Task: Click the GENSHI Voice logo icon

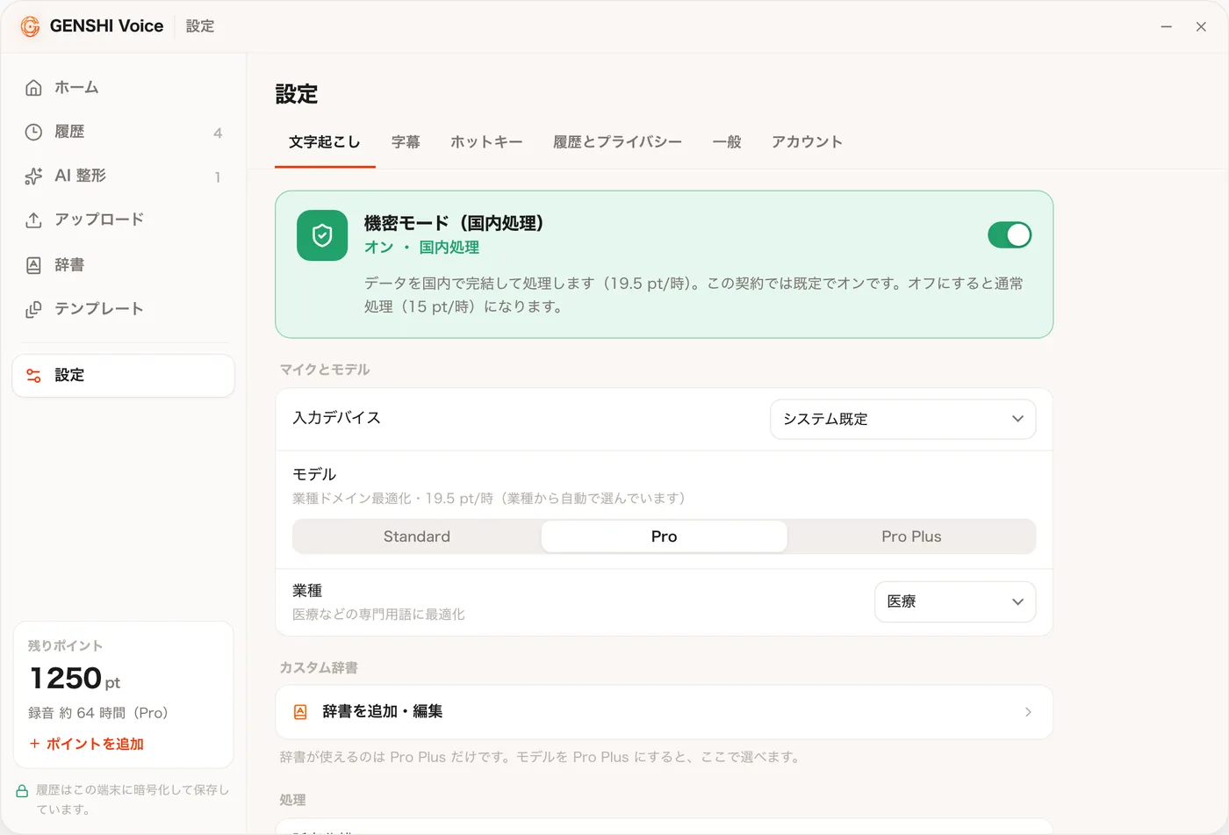Action: (x=30, y=26)
